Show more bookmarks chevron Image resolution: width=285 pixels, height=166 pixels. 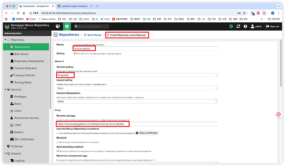(x=262, y=19)
